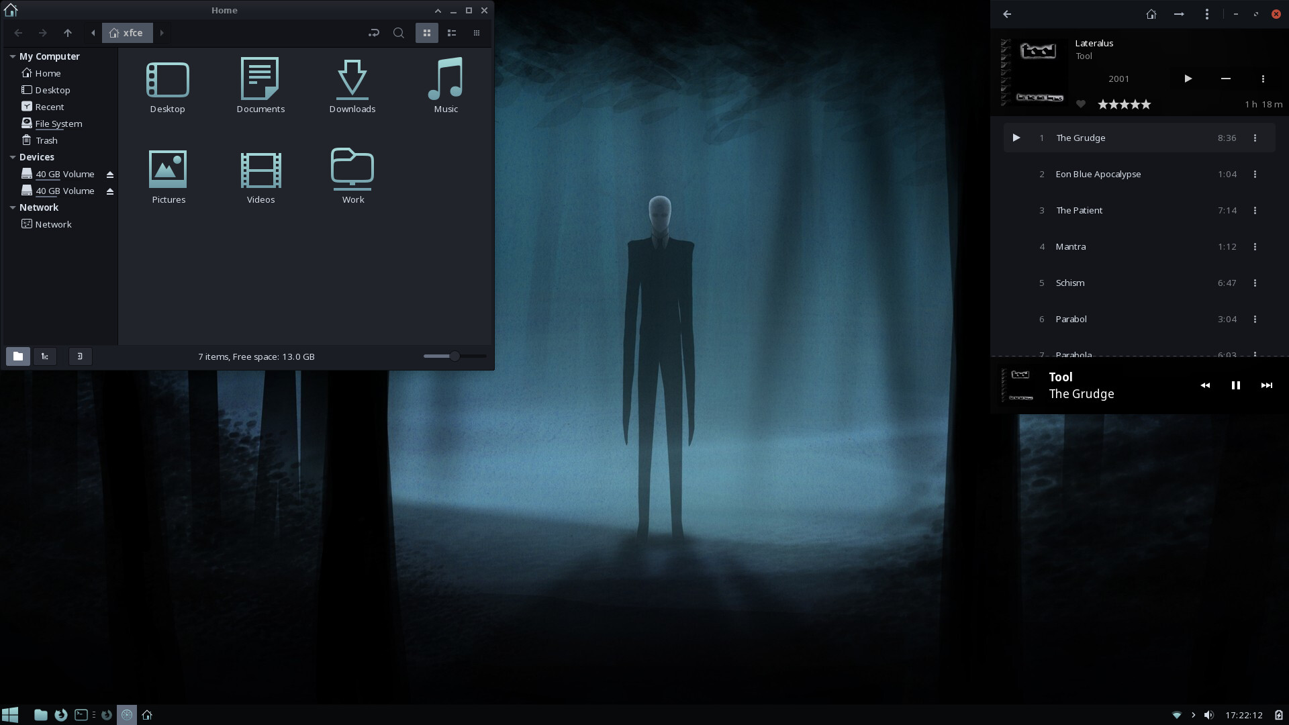Go back in the music player
This screenshot has height=725, width=1289.
(1007, 14)
